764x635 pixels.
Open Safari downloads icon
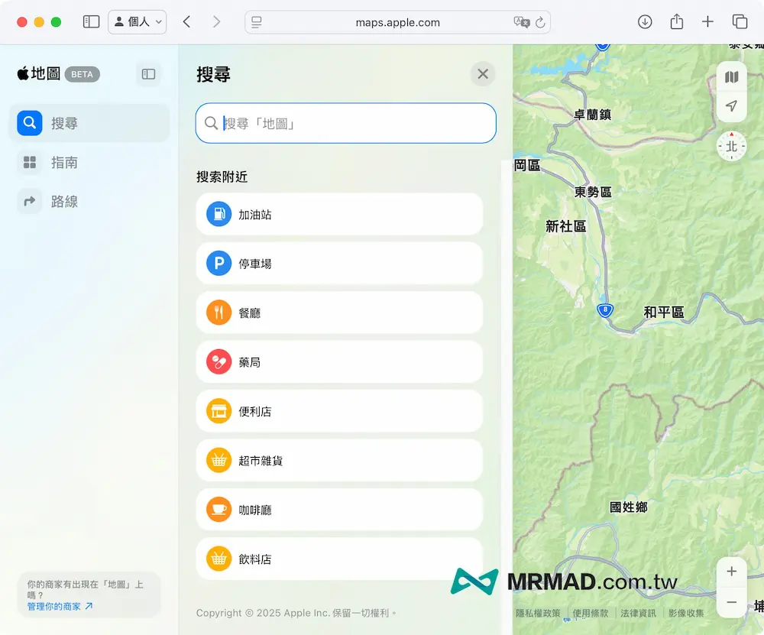[645, 22]
